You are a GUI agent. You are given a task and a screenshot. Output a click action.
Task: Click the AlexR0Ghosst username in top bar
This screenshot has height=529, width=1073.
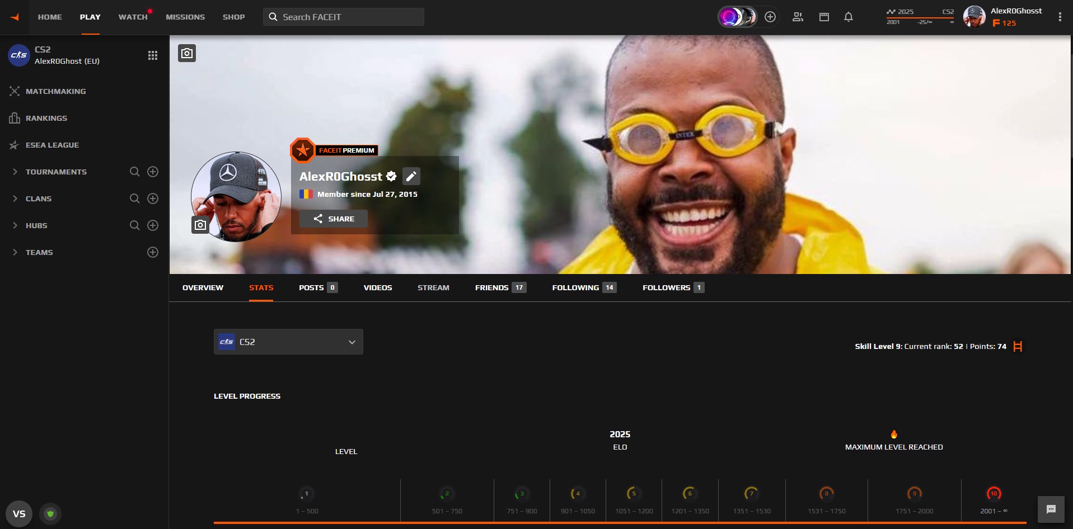coord(1016,11)
